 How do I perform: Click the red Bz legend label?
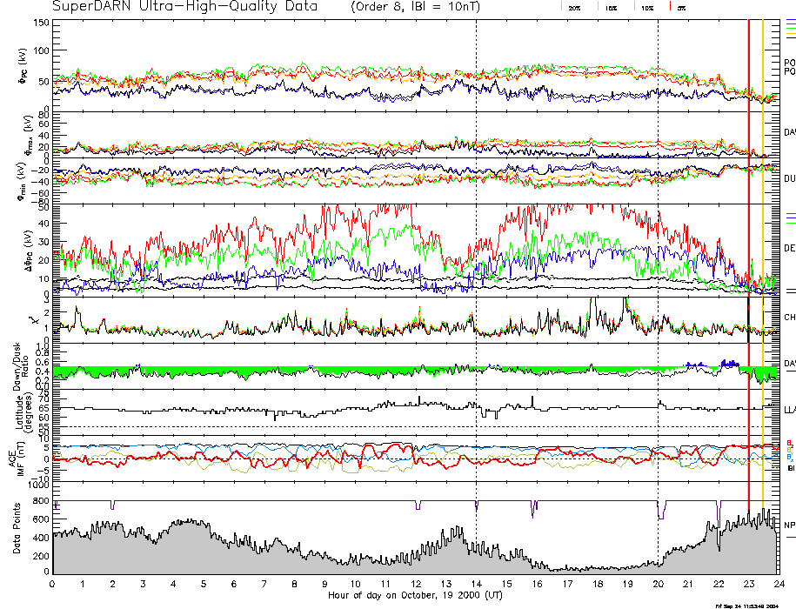coord(789,442)
